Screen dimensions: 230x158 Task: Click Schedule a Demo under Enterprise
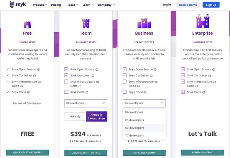click(x=202, y=153)
